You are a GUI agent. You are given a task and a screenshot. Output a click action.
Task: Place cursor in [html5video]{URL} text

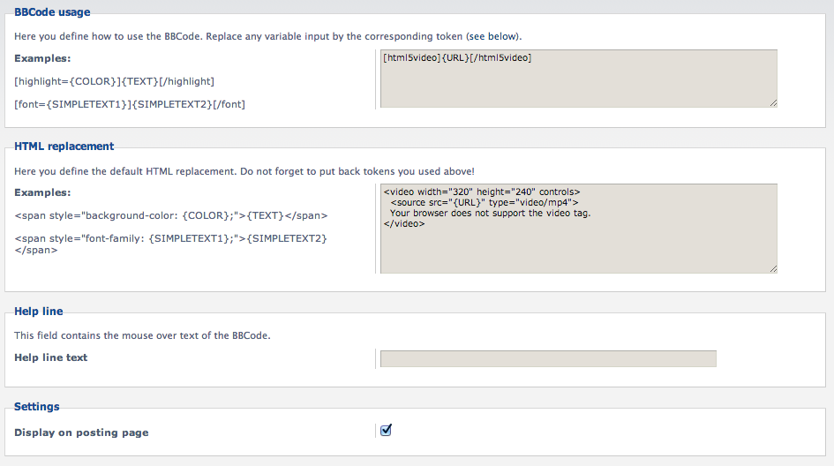(x=457, y=57)
